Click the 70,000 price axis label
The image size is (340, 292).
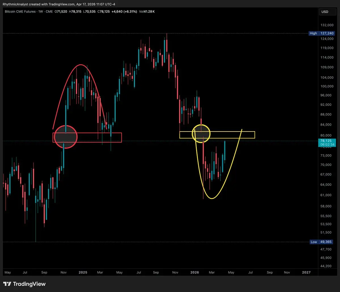point(326,165)
